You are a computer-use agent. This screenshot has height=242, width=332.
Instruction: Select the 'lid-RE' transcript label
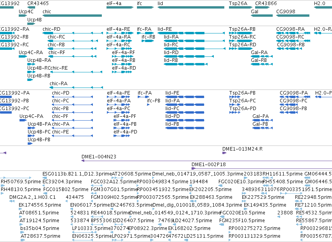[165, 29]
